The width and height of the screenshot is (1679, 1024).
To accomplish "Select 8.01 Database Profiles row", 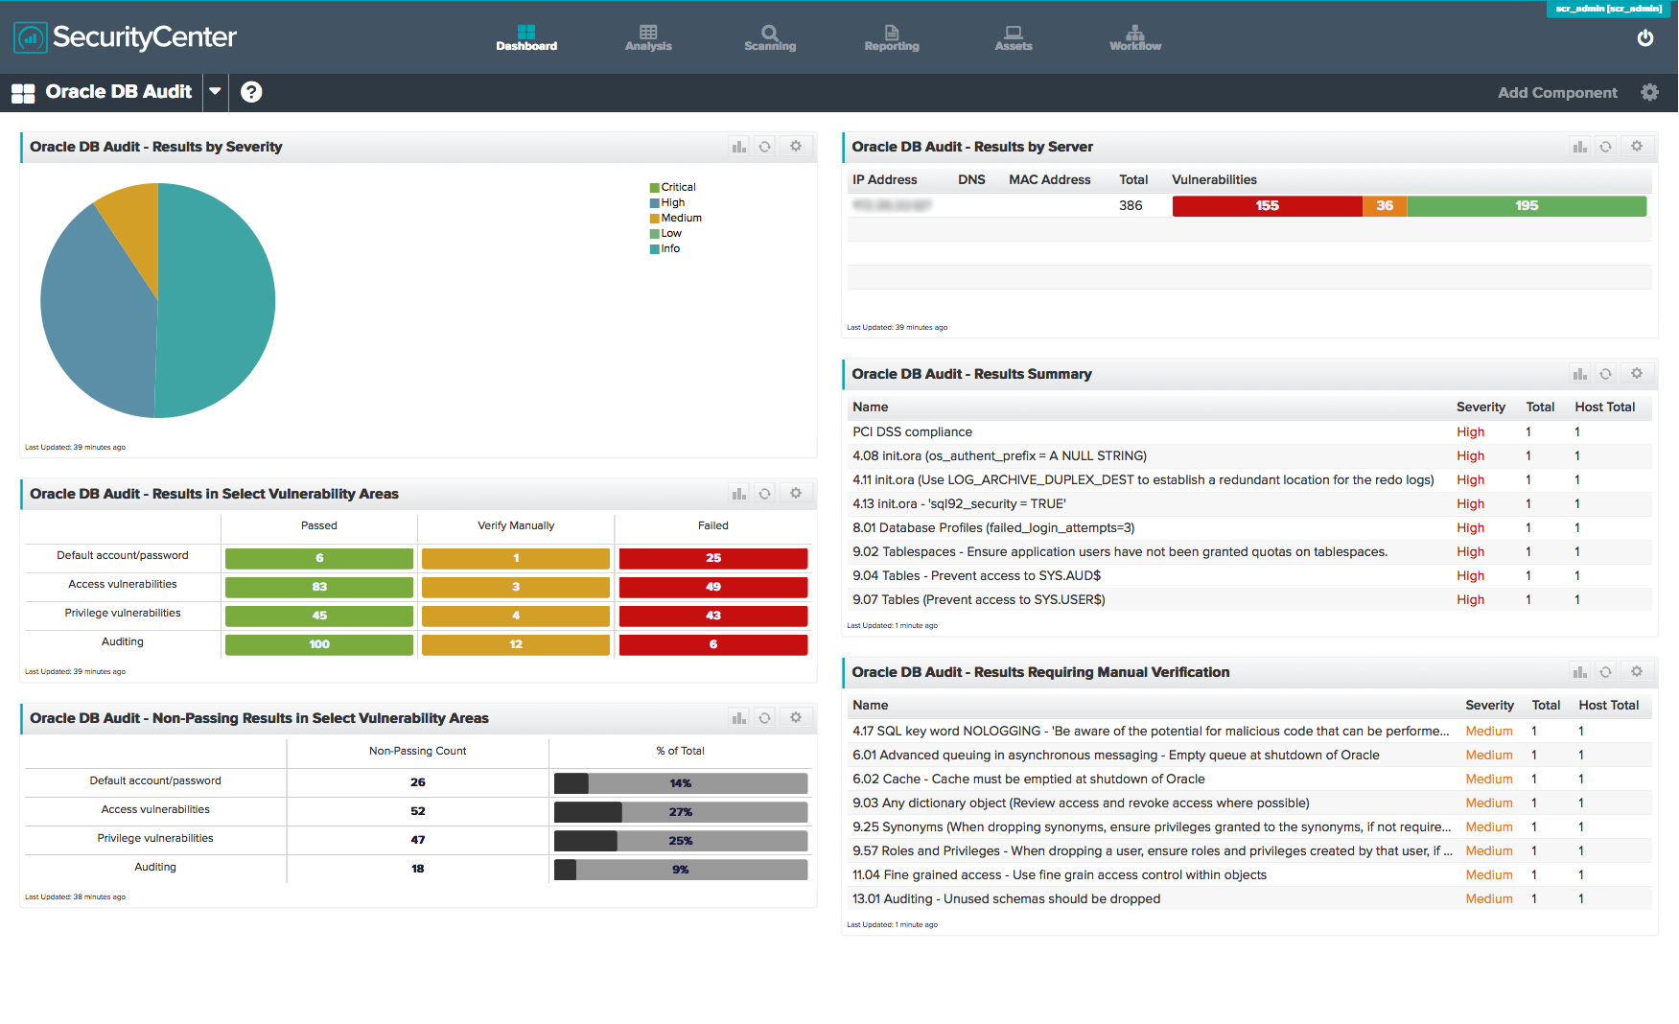I will (x=1249, y=528).
